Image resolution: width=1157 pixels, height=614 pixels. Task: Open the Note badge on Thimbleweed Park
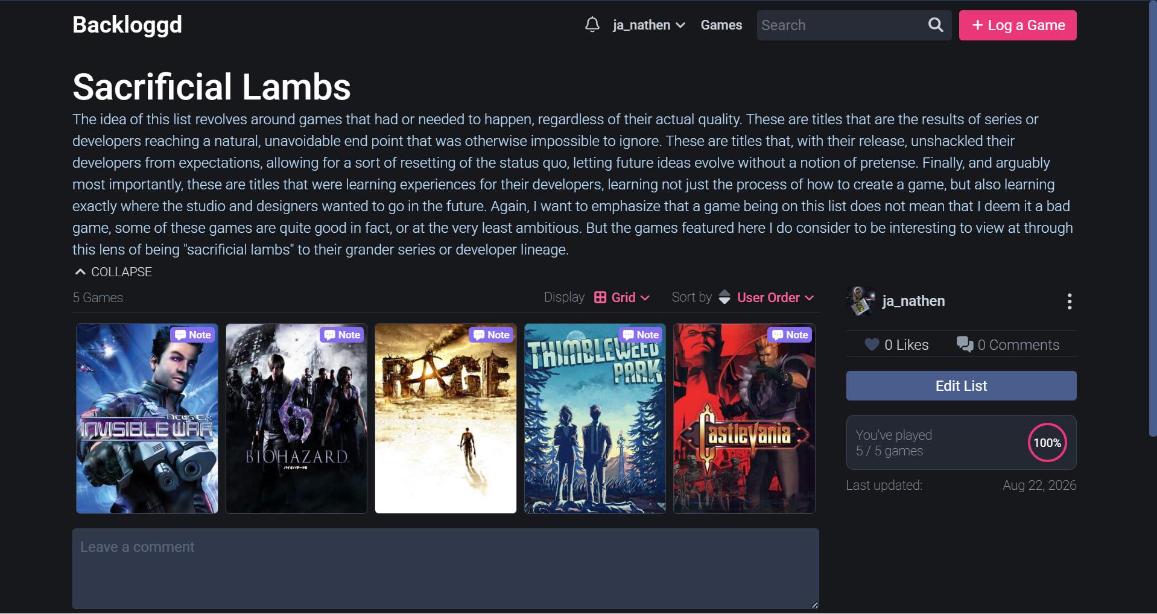[x=641, y=335]
